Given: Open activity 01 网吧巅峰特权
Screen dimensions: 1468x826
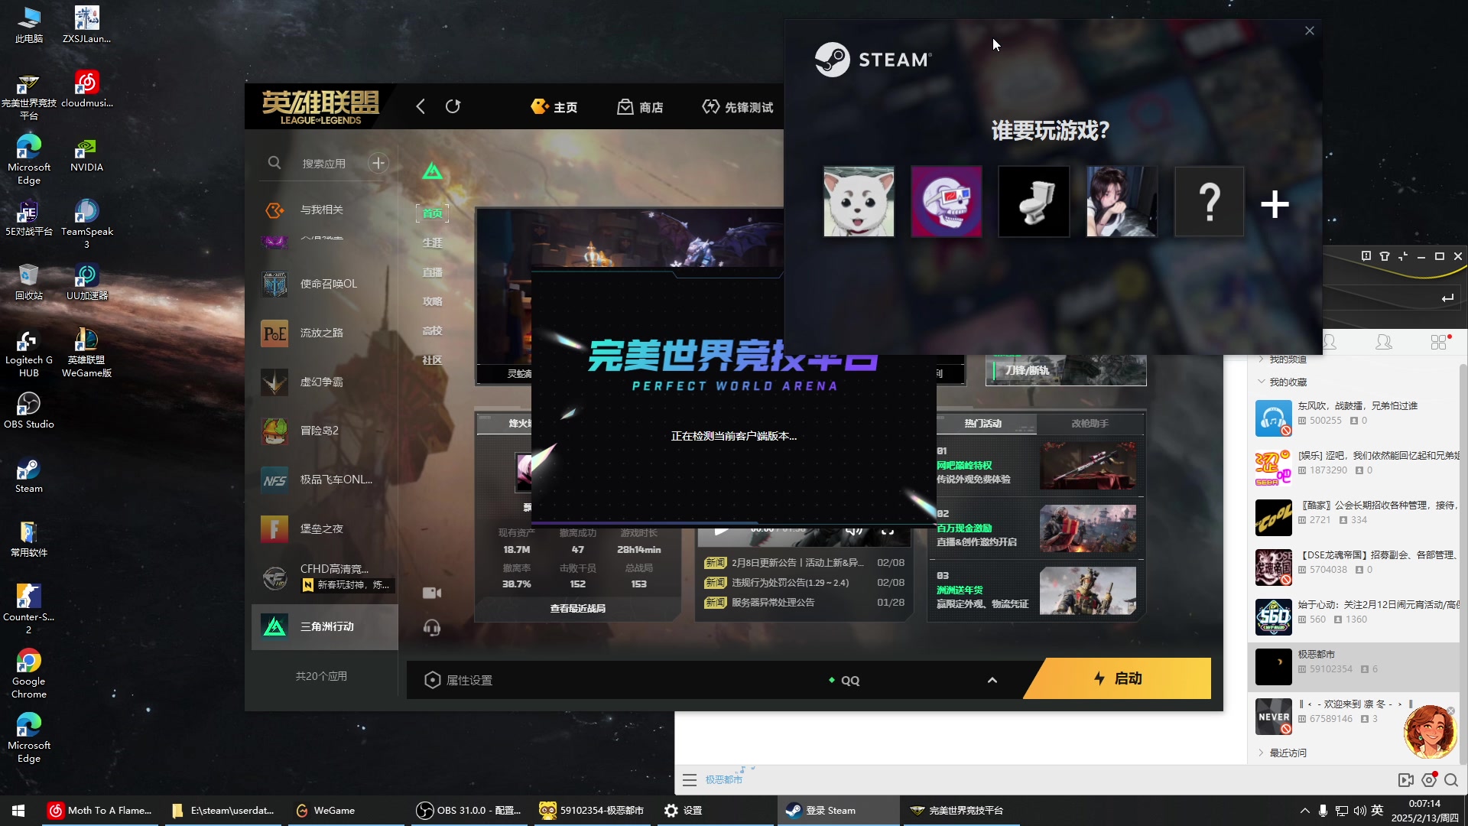Looking at the screenshot, I should click(1036, 465).
